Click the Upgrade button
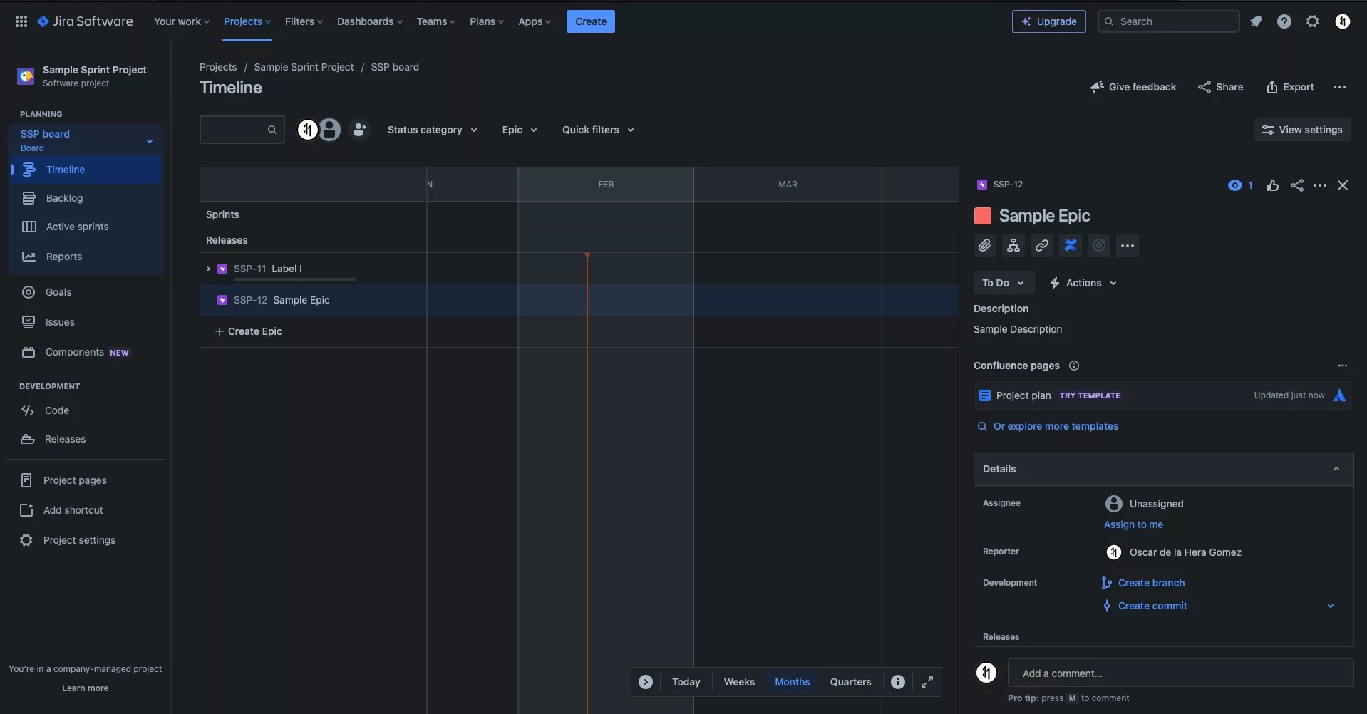1367x714 pixels. click(x=1049, y=21)
